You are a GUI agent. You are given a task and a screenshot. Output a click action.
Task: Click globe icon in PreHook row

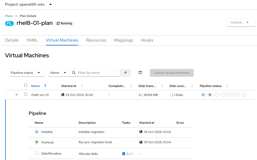[141, 142]
